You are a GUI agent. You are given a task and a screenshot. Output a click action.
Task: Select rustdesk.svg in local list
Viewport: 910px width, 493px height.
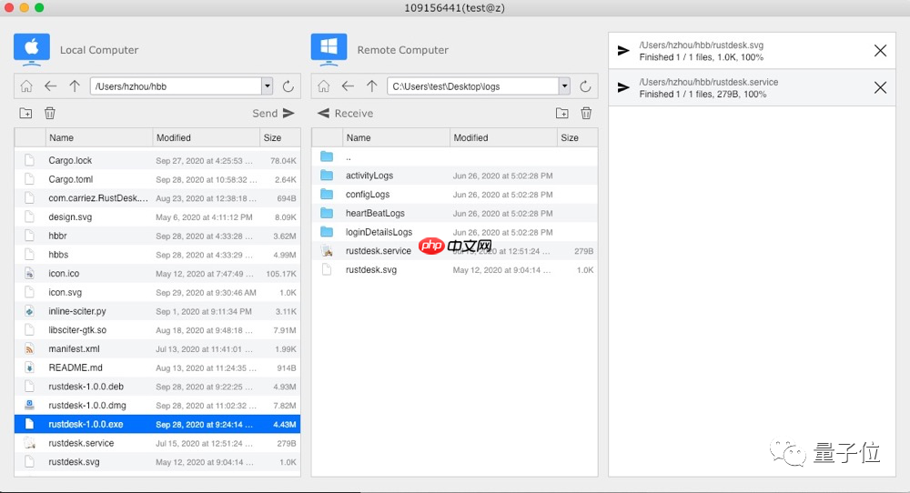click(157, 462)
